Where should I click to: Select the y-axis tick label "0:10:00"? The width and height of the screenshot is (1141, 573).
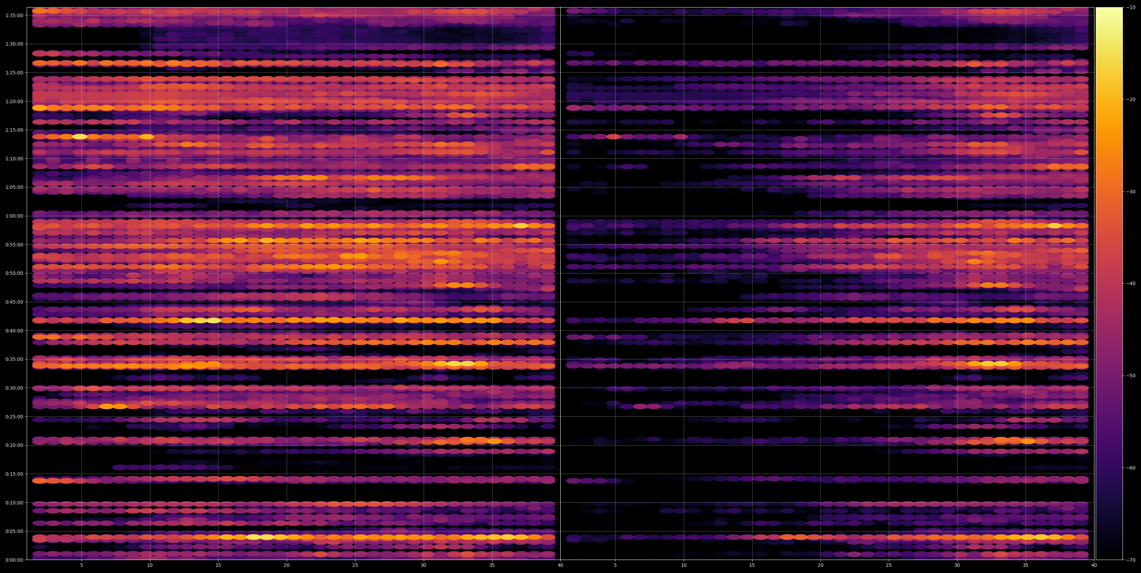pyautogui.click(x=14, y=502)
